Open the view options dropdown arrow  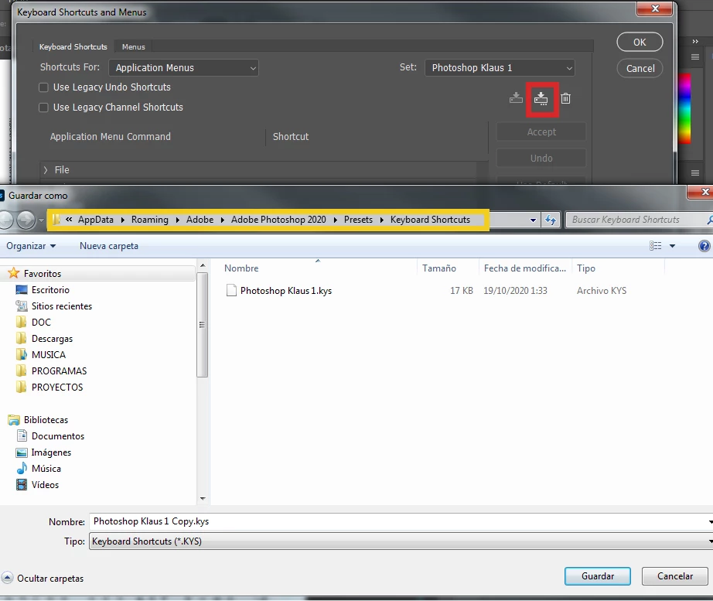pos(672,246)
